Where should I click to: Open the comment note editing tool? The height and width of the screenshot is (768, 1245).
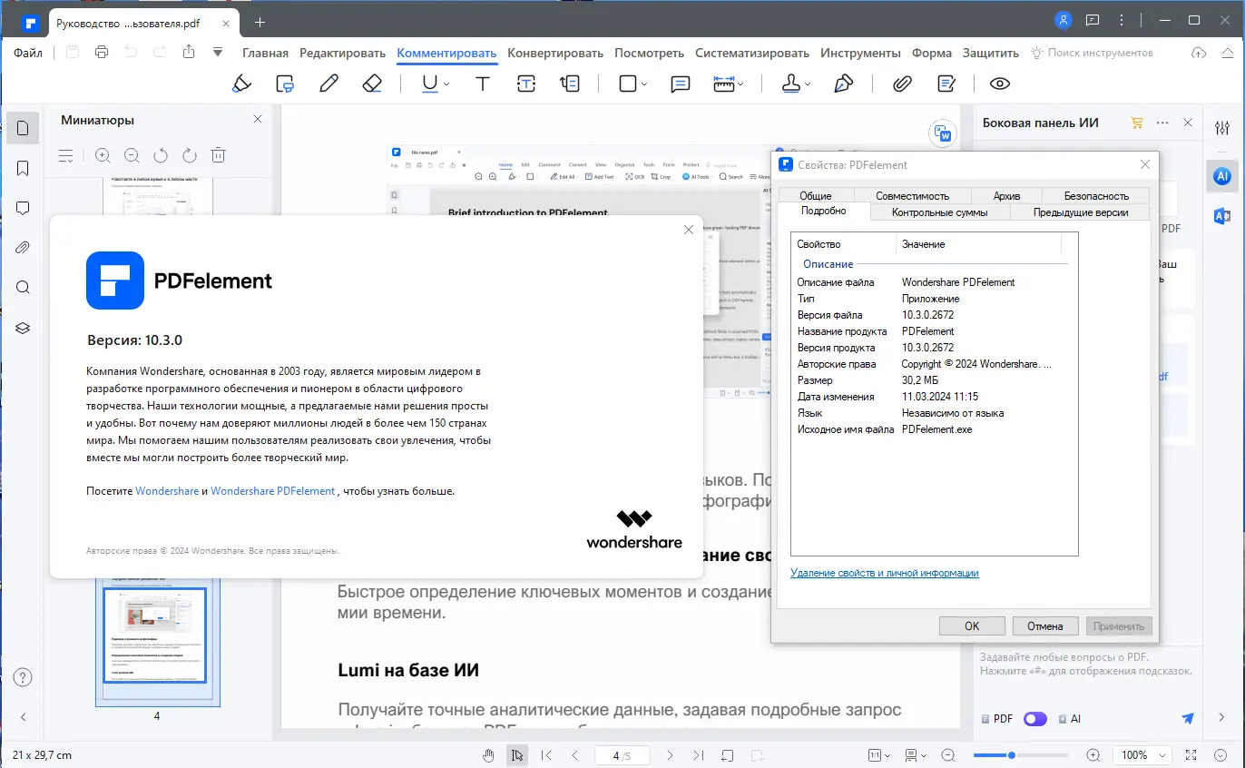click(946, 84)
